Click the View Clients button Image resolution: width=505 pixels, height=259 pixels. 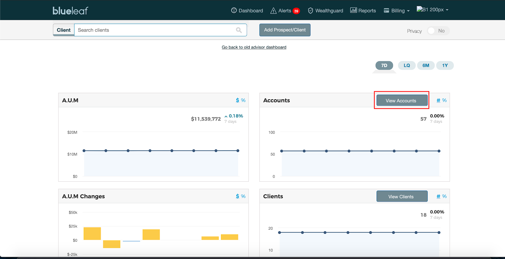[402, 196]
